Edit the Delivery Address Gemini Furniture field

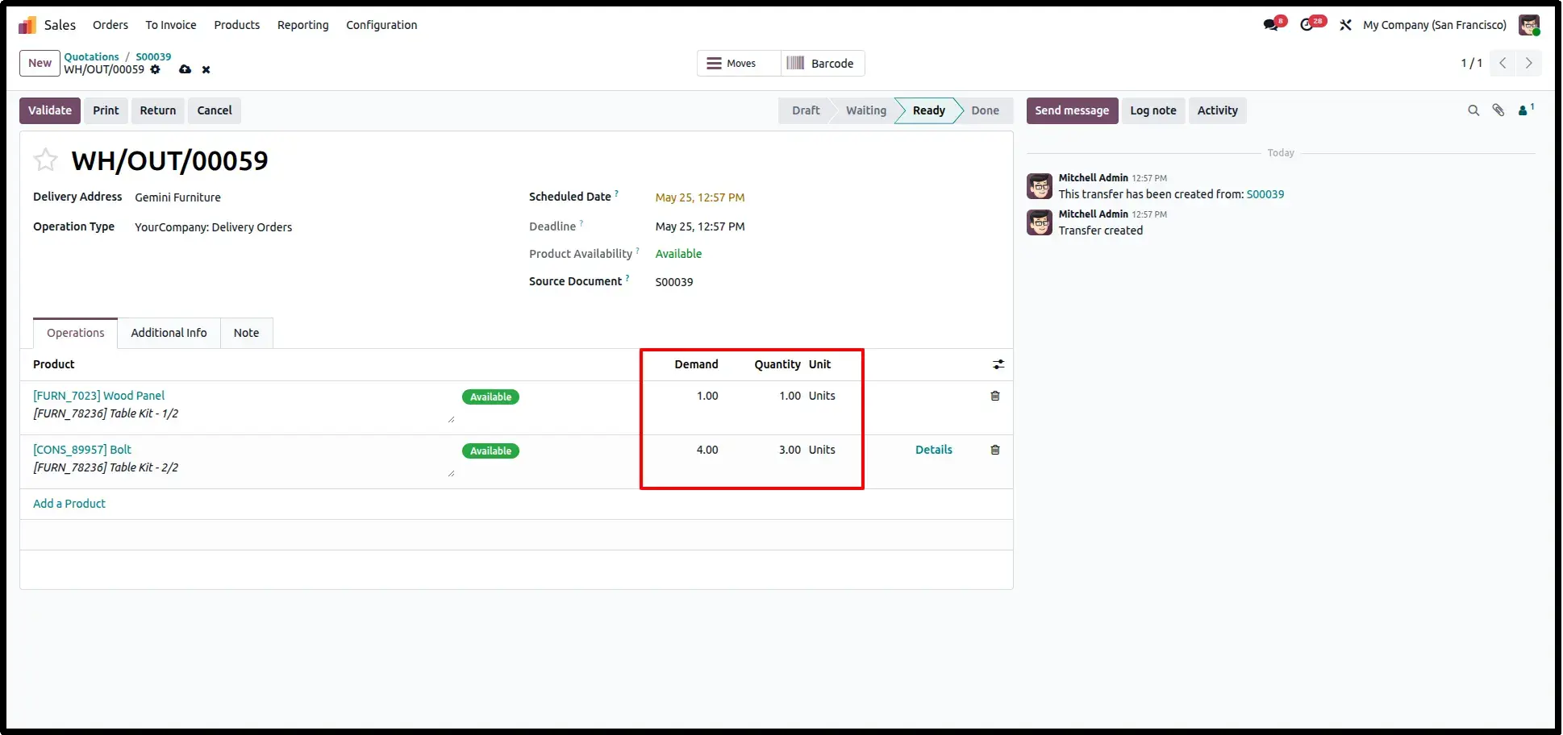coord(178,197)
